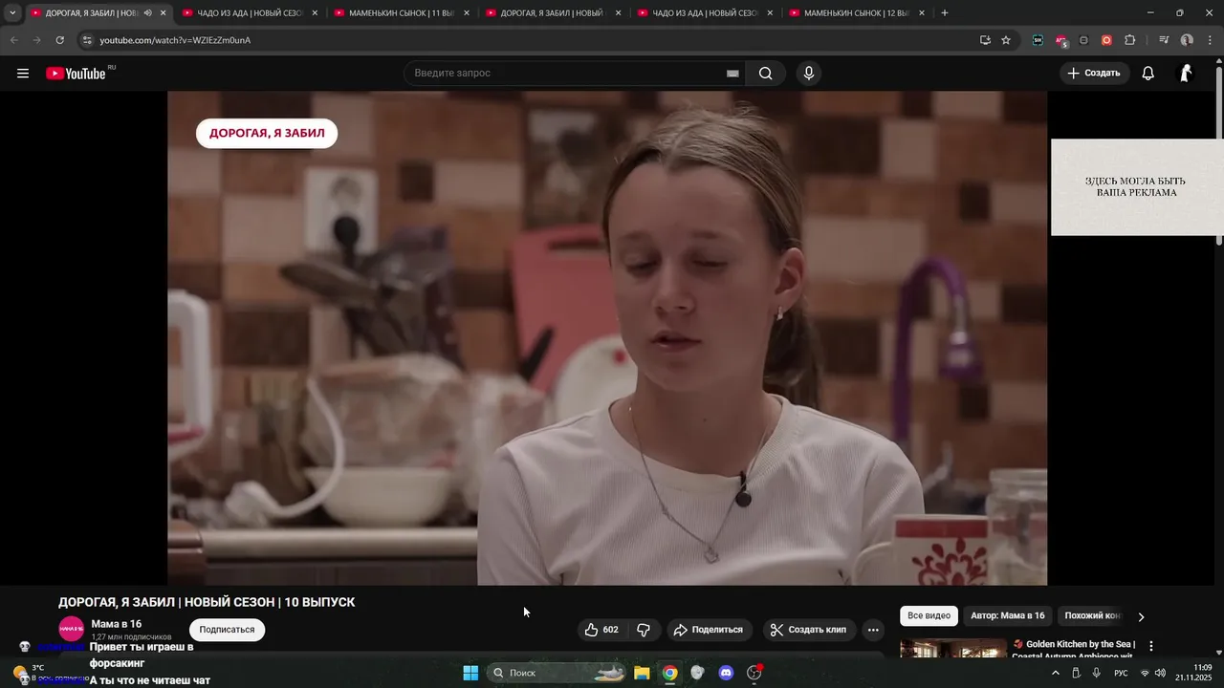This screenshot has height=688, width=1224.
Task: Like the video with thumbs up
Action: coord(601,630)
